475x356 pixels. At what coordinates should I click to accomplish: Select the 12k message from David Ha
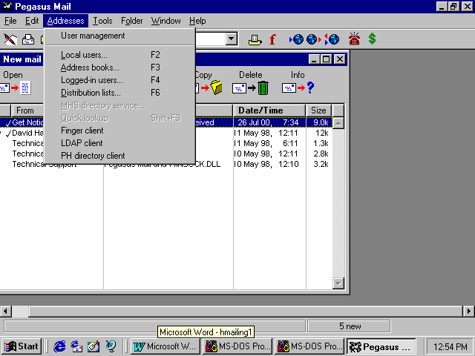(166, 133)
